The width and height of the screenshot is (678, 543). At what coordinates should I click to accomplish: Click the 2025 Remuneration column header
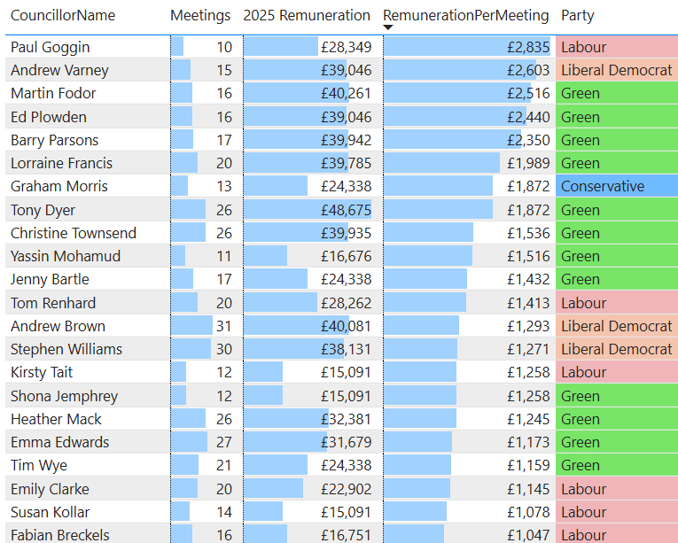pyautogui.click(x=307, y=15)
